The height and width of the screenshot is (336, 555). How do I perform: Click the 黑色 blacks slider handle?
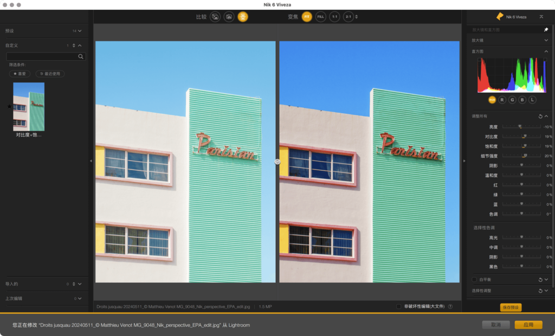(522, 266)
